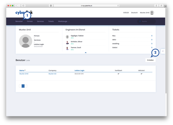The width and height of the screenshot is (173, 125).
Task: Click the Letztes Login label in profile card
Action: [x=39, y=44]
